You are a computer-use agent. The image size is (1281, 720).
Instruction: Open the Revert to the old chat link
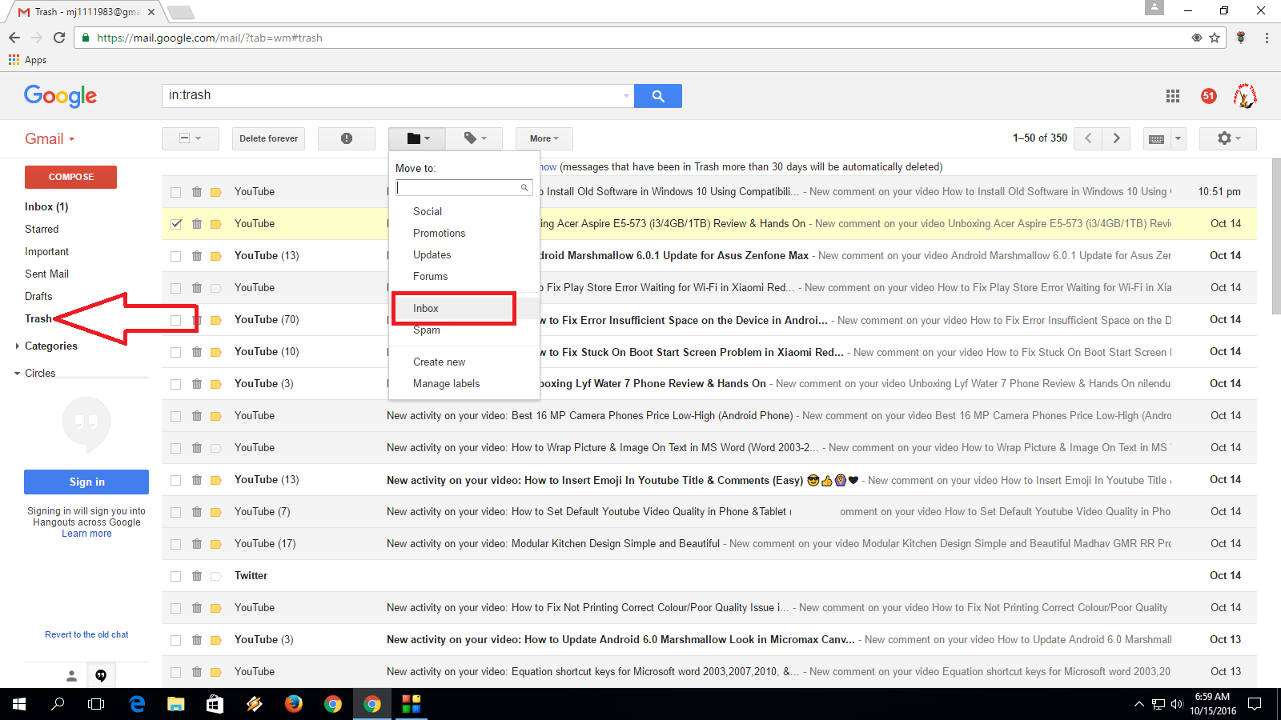click(86, 634)
